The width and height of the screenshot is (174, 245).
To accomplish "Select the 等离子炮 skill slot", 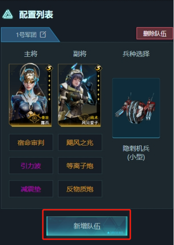I will coord(80,166).
